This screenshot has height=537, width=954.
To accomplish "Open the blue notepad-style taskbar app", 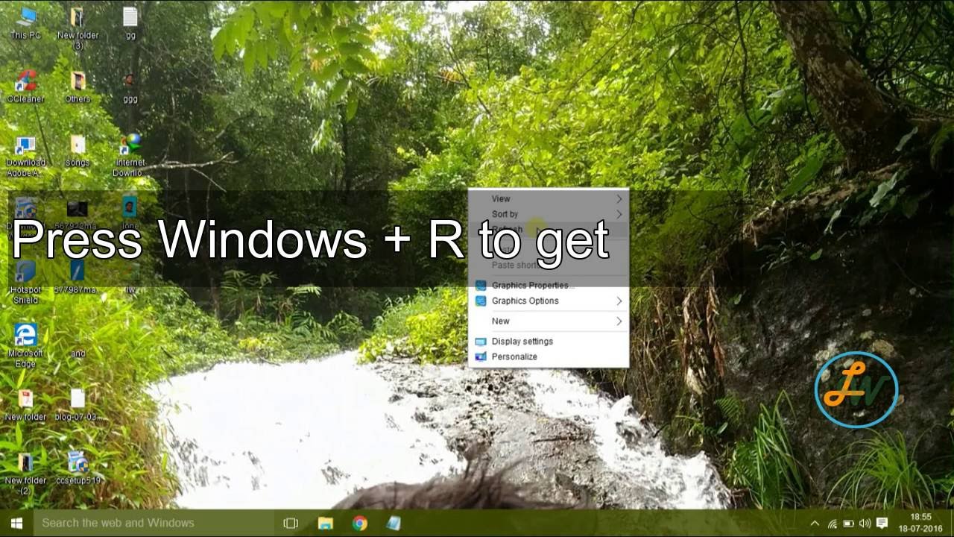I will pyautogui.click(x=394, y=523).
